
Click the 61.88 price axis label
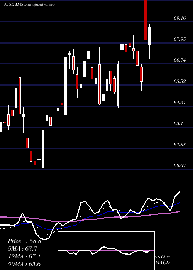coord(180,145)
